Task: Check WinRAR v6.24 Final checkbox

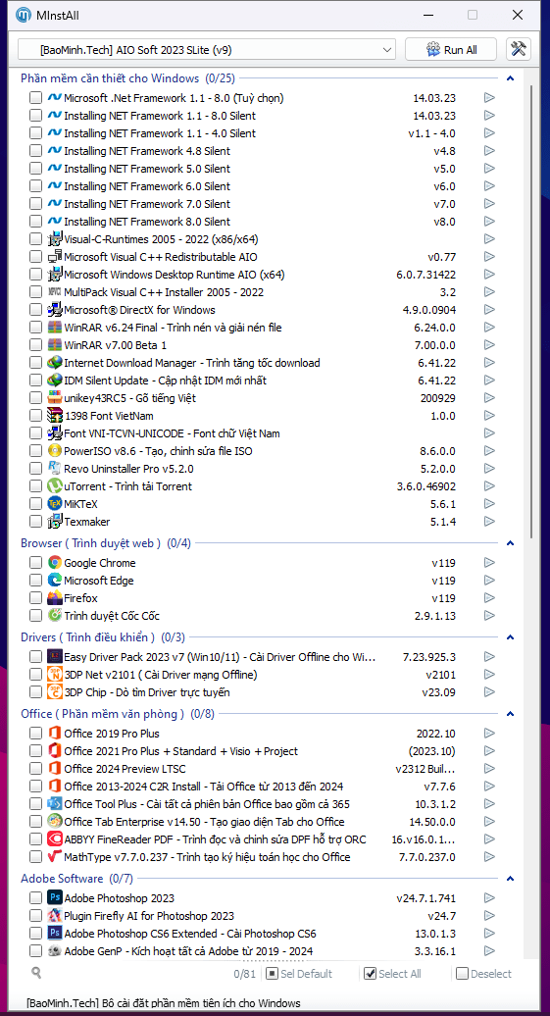Action: tap(35, 328)
